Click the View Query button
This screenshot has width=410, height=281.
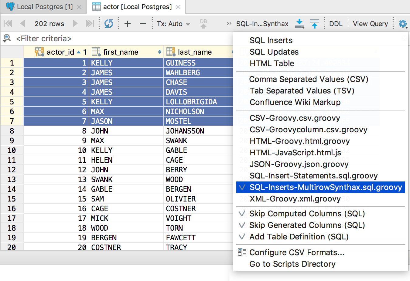coord(370,24)
